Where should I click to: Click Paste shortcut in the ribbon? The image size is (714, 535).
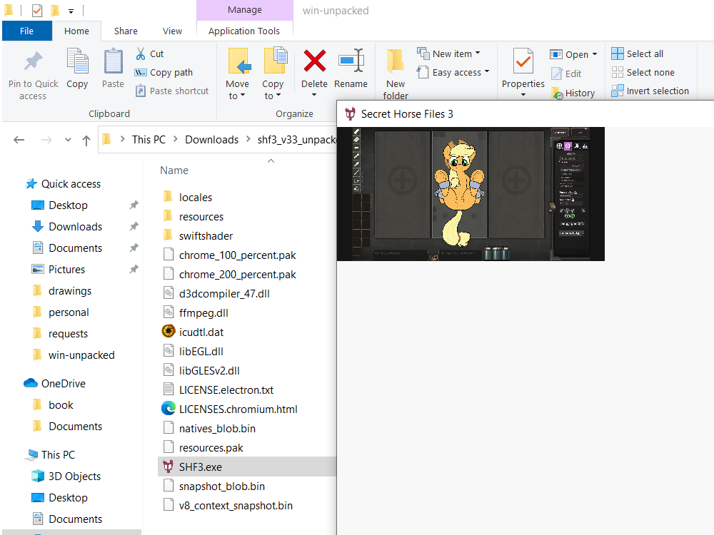(171, 91)
